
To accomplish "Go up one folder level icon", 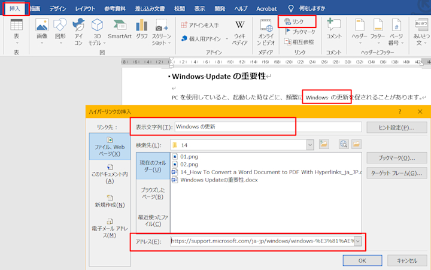I will (324, 144).
